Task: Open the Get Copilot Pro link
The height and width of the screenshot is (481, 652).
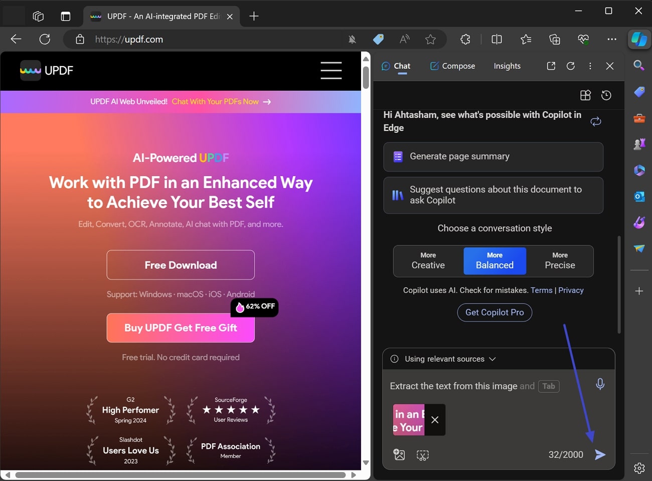Action: (x=495, y=312)
